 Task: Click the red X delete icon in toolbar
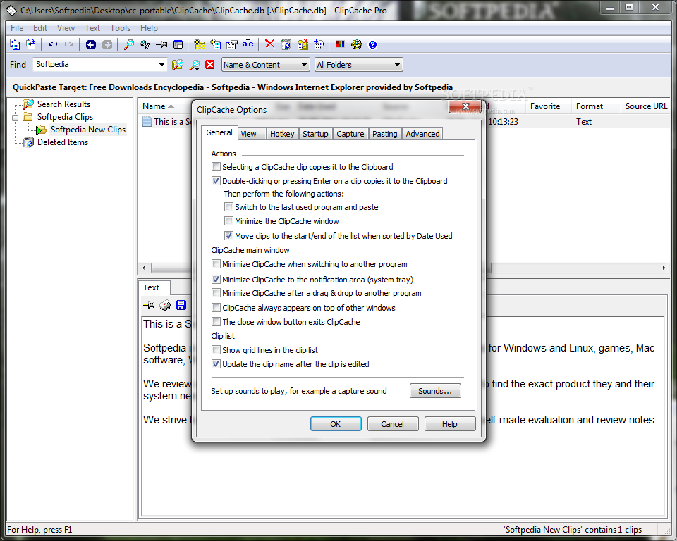click(269, 44)
